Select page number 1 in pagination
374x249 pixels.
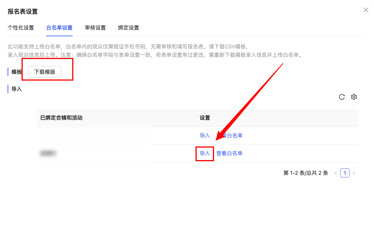pos(345,173)
